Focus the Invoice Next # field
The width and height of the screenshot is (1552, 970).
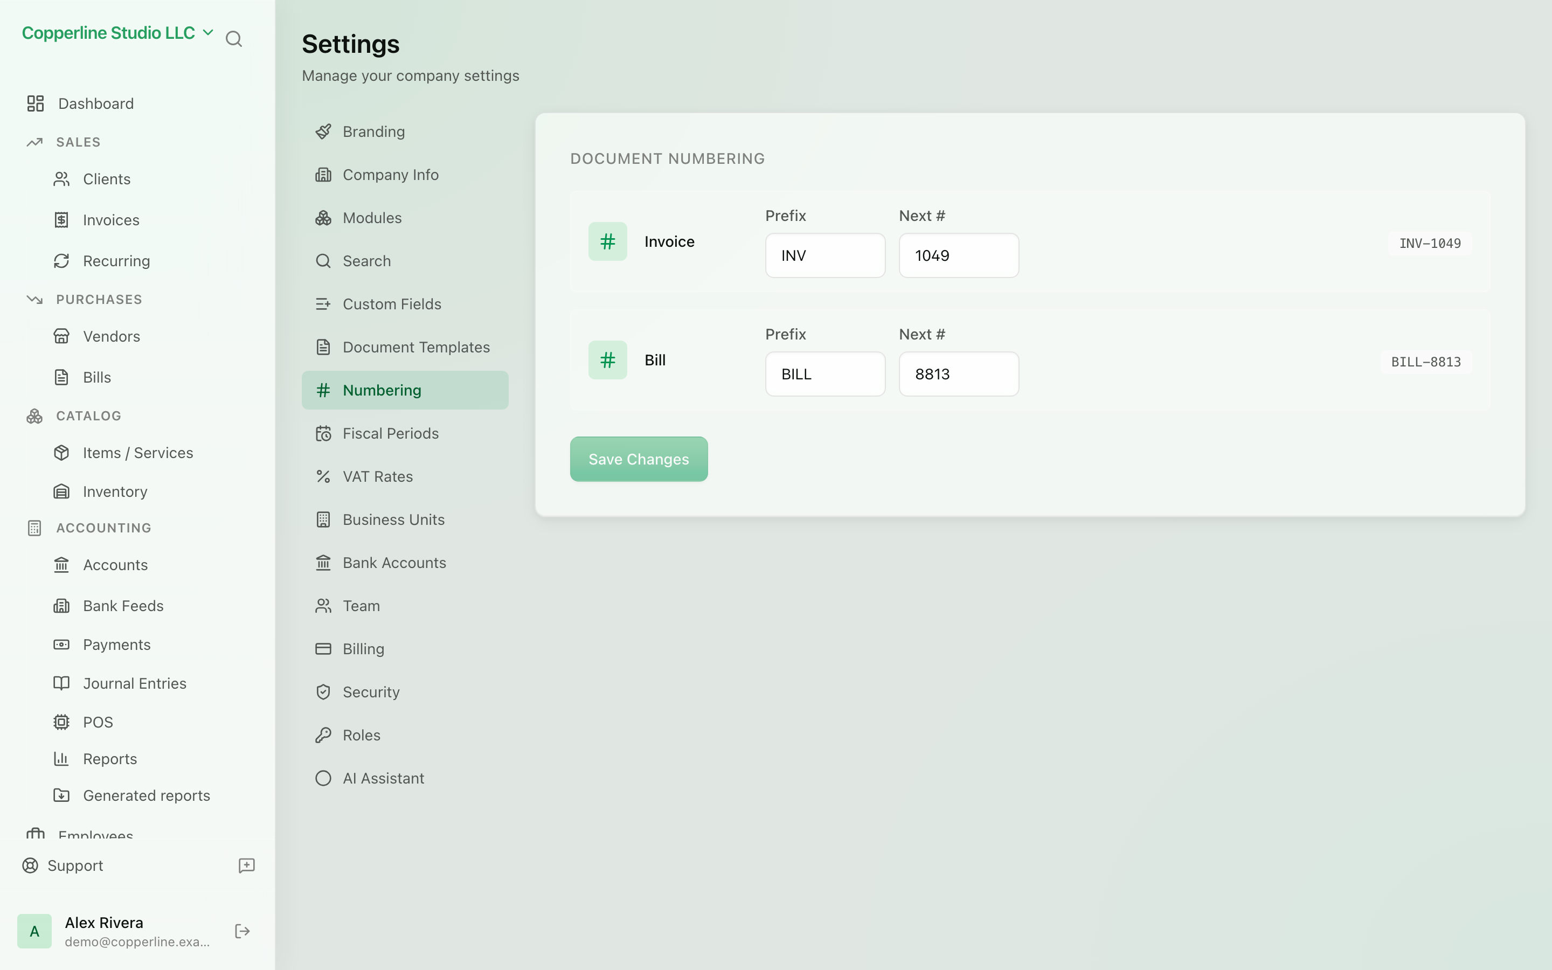coord(958,255)
